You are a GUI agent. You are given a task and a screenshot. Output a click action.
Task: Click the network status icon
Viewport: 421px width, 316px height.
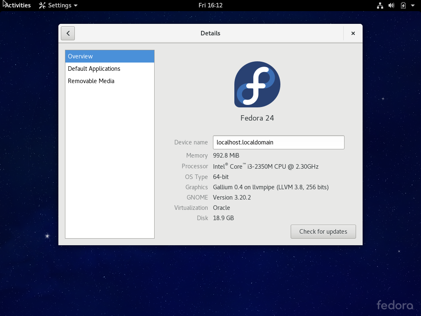pos(380,5)
